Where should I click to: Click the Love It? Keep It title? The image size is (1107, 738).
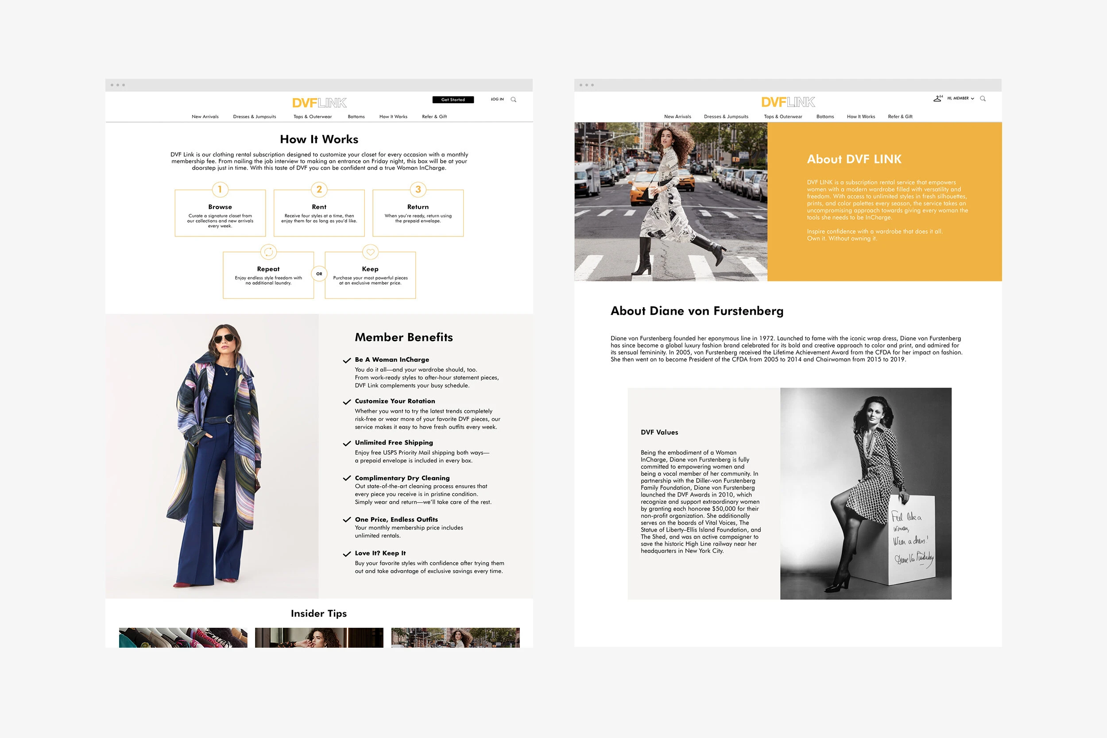pos(380,553)
